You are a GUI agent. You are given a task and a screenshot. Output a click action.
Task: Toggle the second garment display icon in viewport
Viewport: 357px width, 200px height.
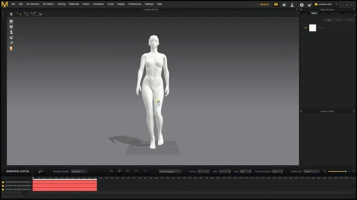(11, 27)
